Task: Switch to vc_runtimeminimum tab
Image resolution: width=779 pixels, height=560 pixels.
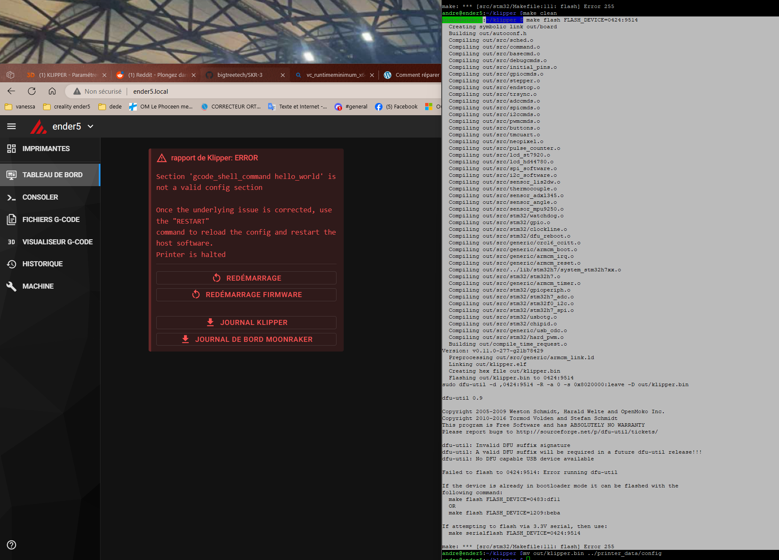Action: pyautogui.click(x=331, y=75)
